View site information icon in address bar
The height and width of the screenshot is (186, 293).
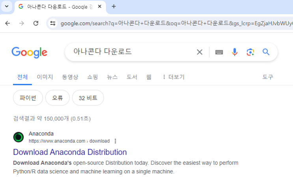coord(53,23)
